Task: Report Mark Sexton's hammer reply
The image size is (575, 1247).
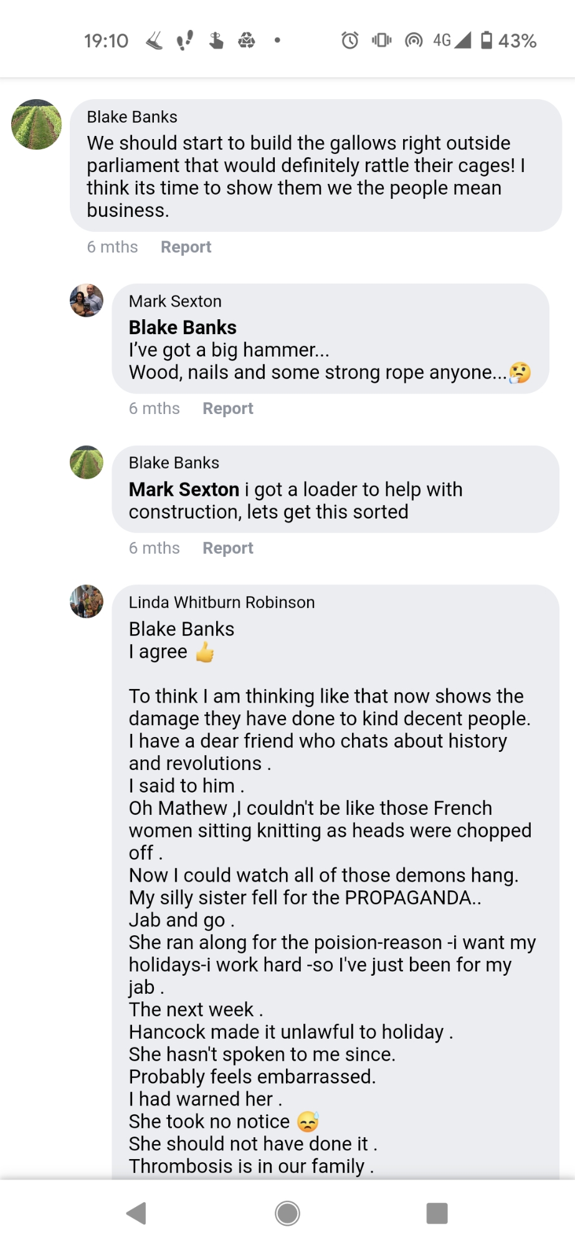Action: (x=228, y=408)
